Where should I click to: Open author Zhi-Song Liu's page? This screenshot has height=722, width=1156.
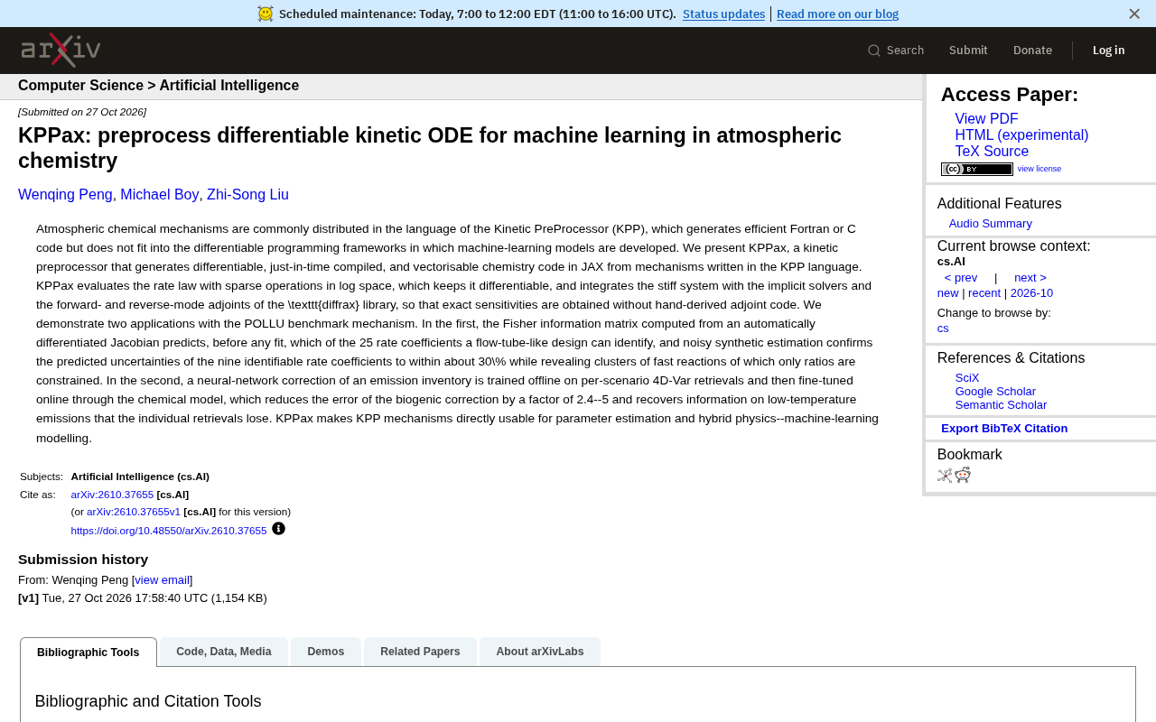[x=247, y=195]
